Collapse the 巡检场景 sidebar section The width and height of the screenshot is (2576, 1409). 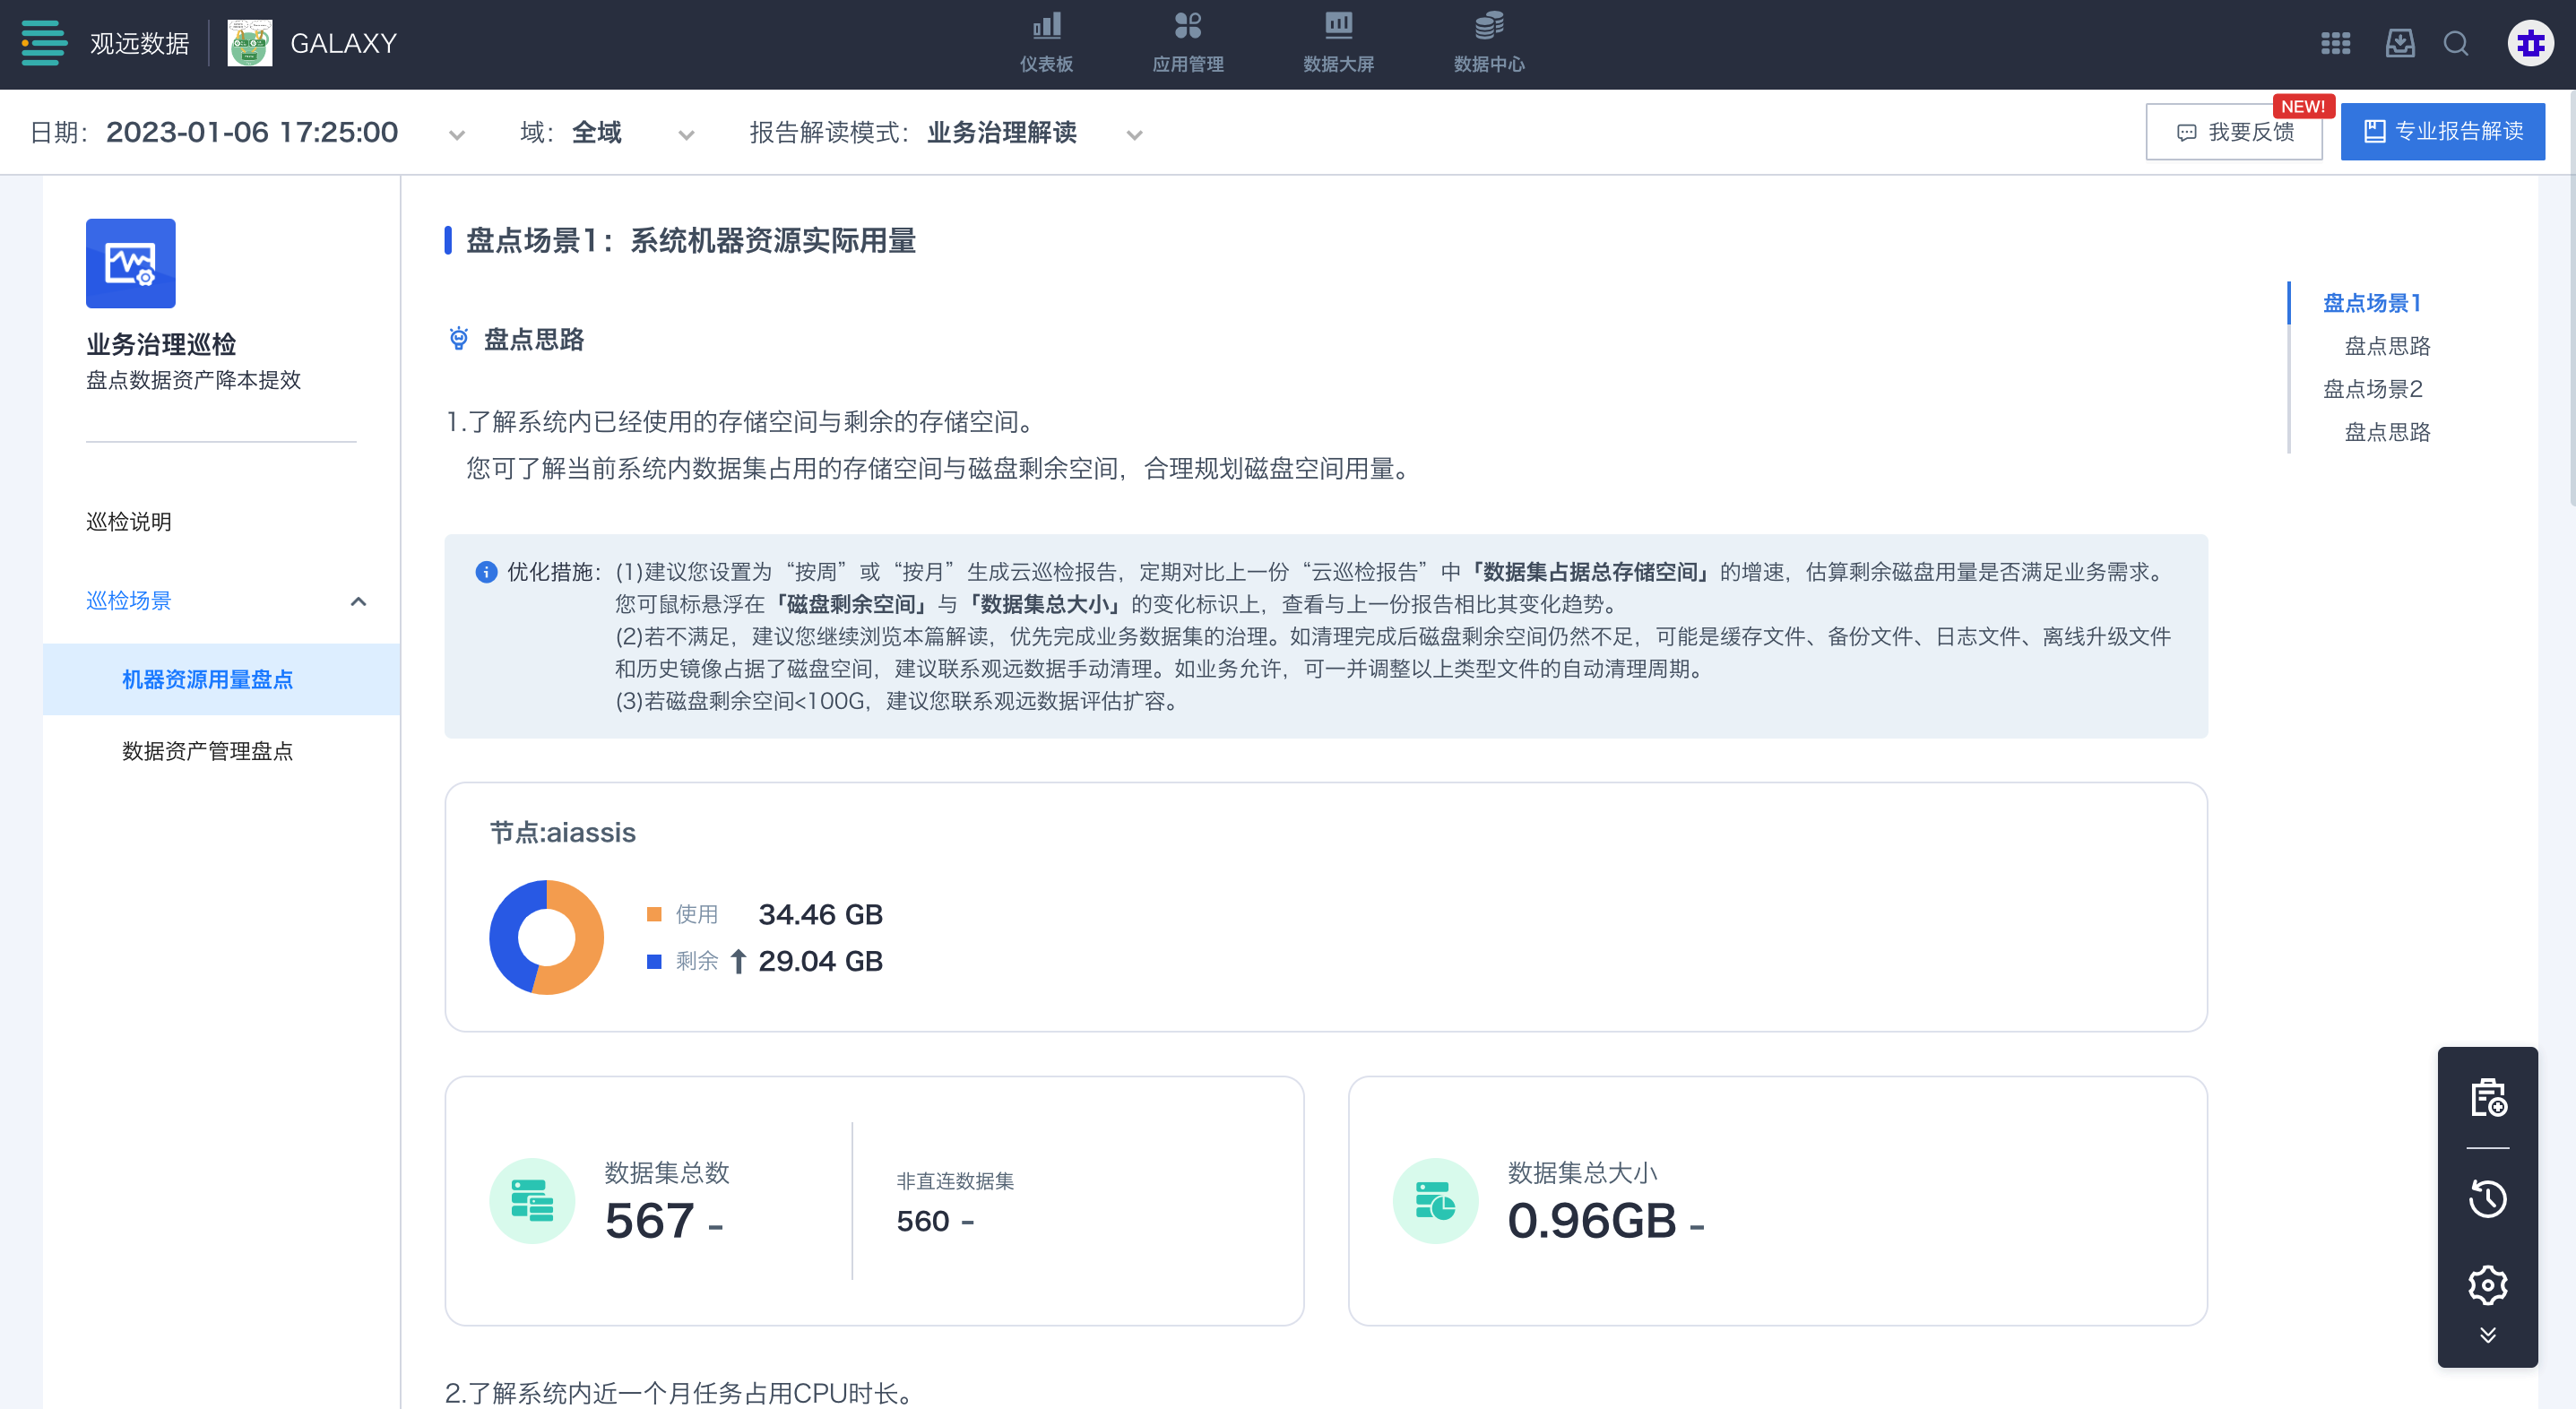coord(358,601)
